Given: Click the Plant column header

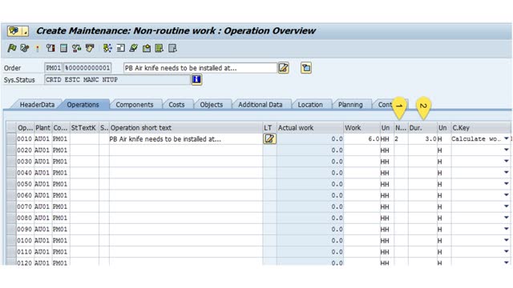Looking at the screenshot, I should pyautogui.click(x=42, y=128).
